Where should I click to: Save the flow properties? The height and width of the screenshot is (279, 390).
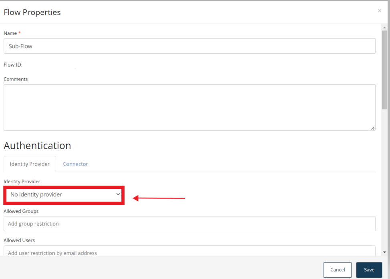[369, 270]
